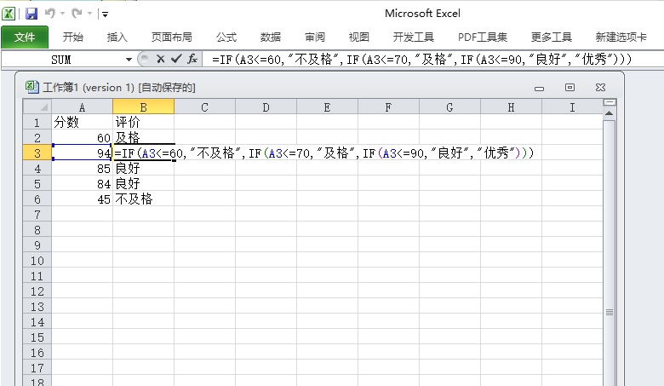The width and height of the screenshot is (664, 386).
Task: Expand the Name Box dropdown arrow
Action: [129, 60]
